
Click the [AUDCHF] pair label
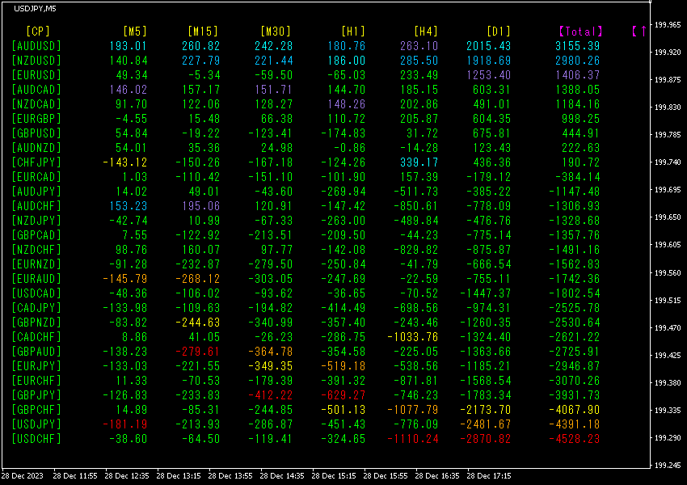pos(36,206)
